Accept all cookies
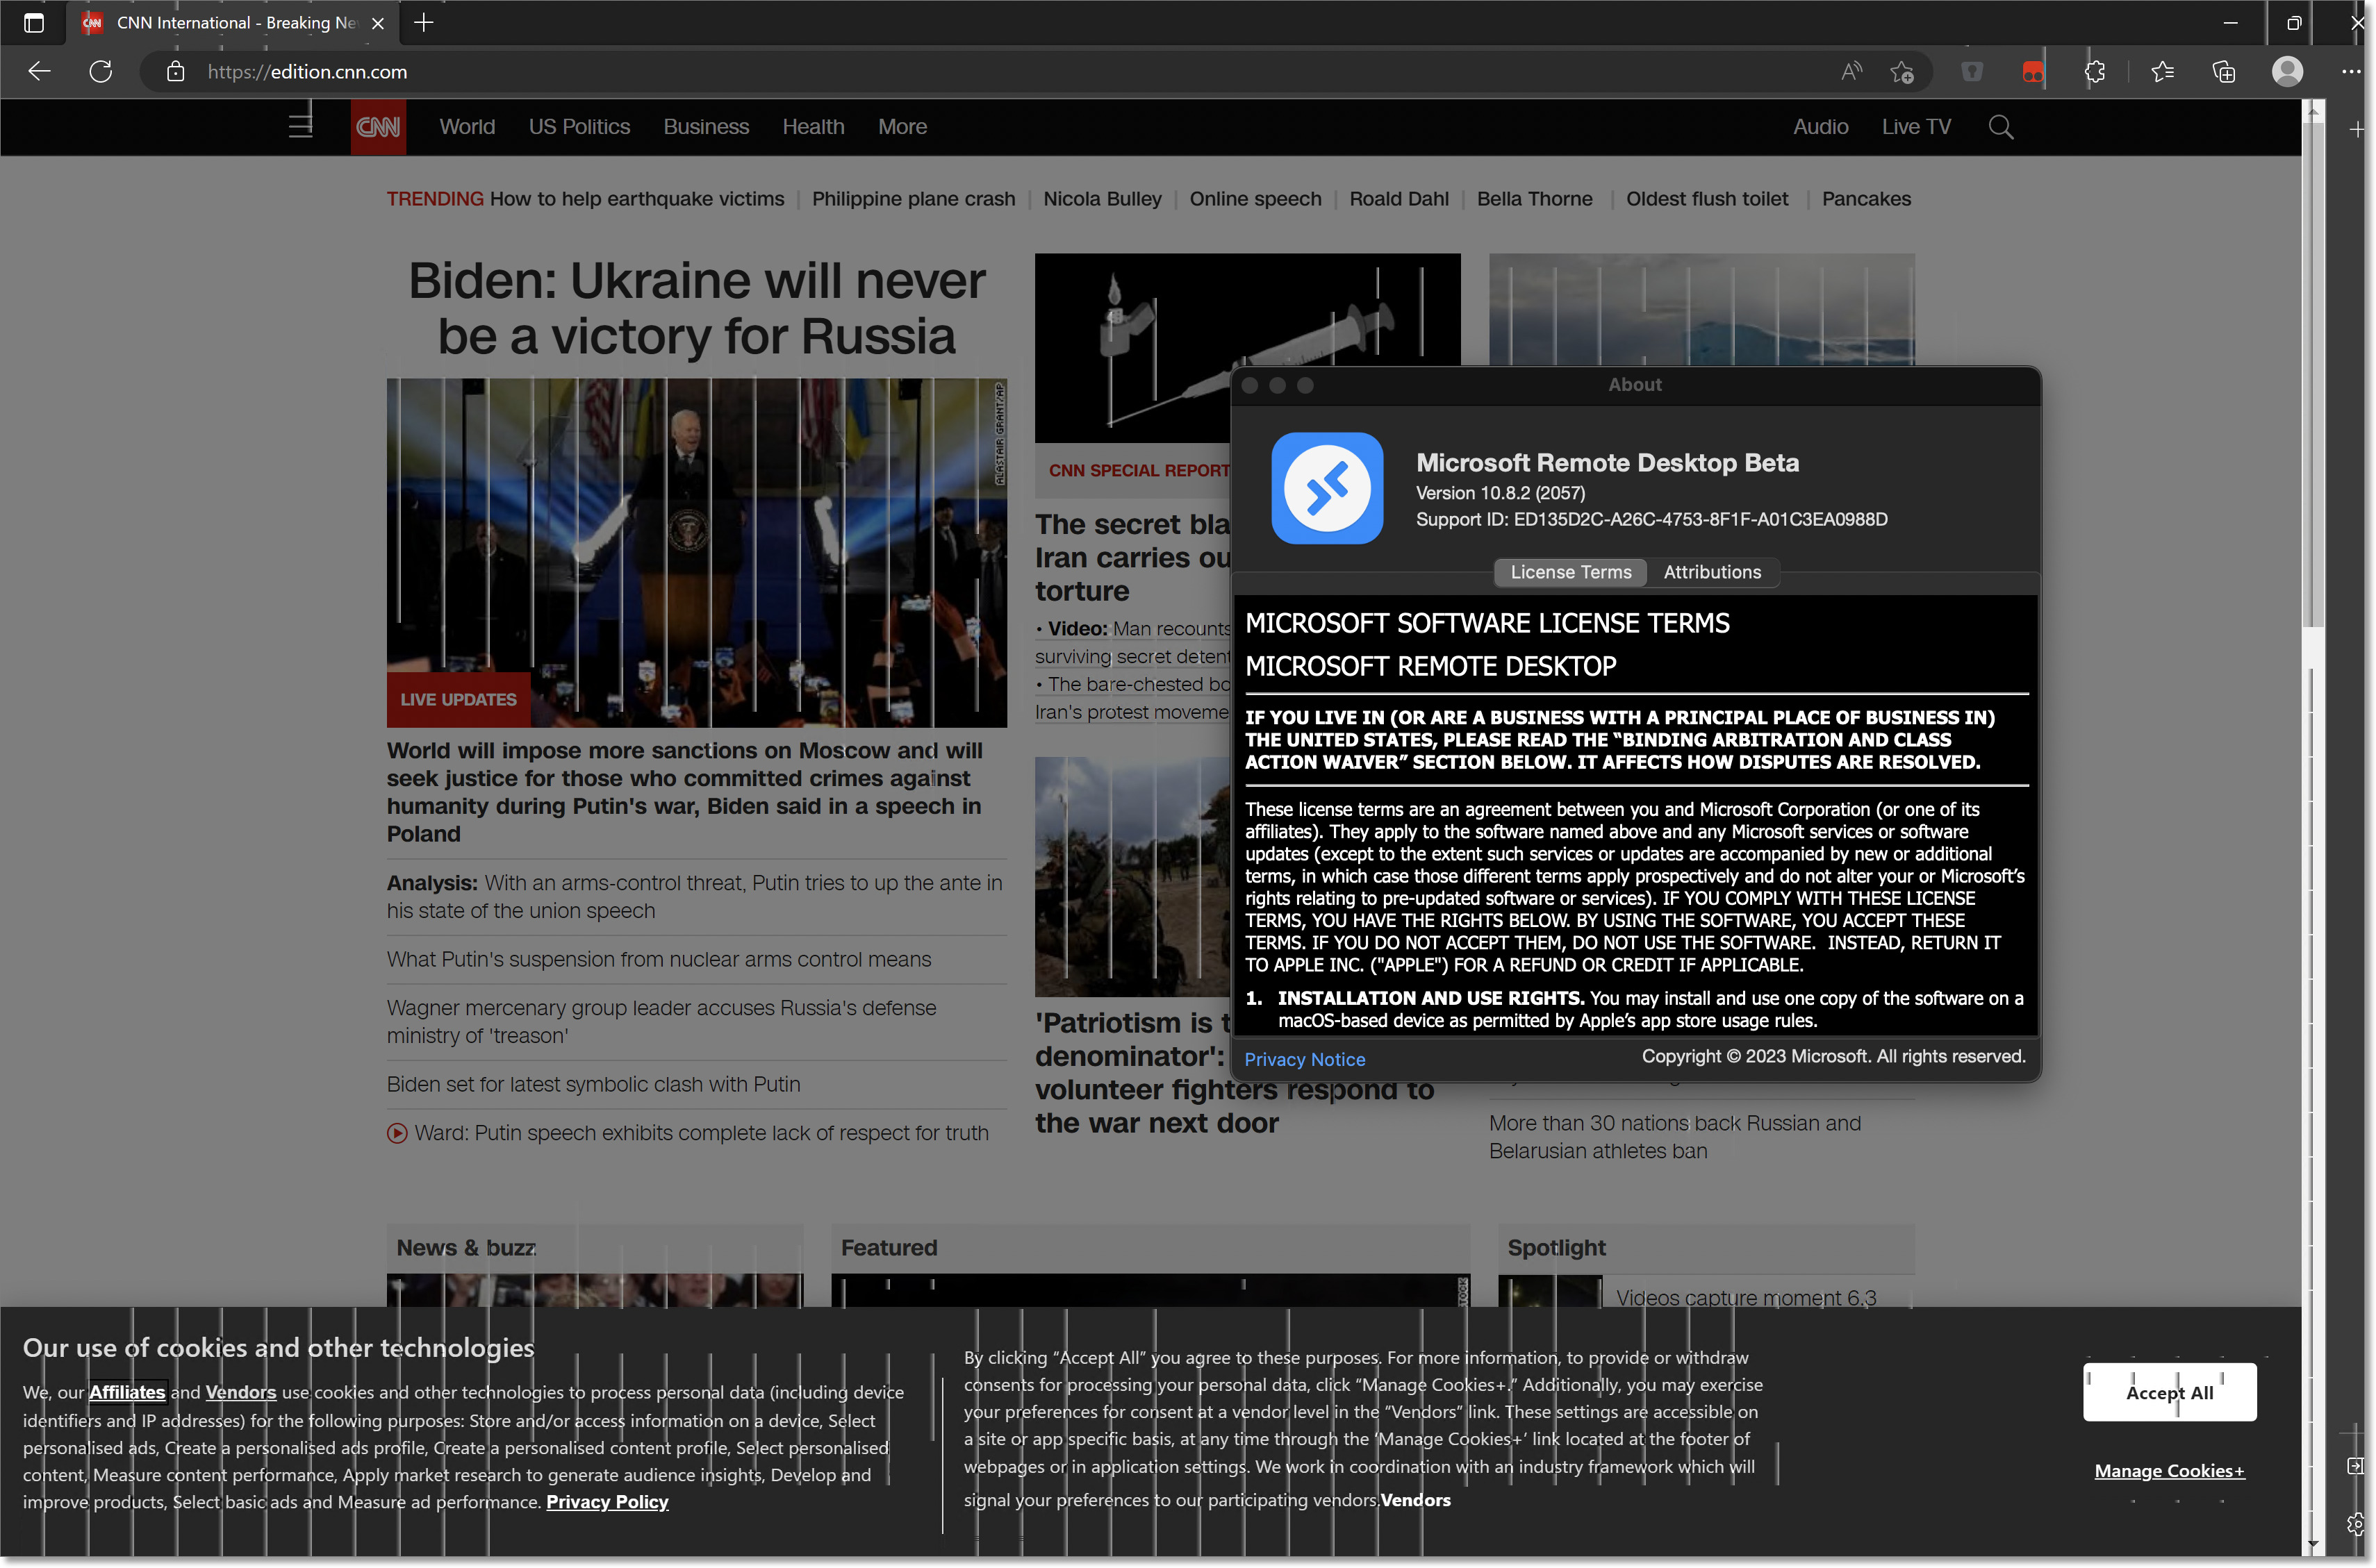Viewport: 2376px width, 1568px height. 2169,1392
